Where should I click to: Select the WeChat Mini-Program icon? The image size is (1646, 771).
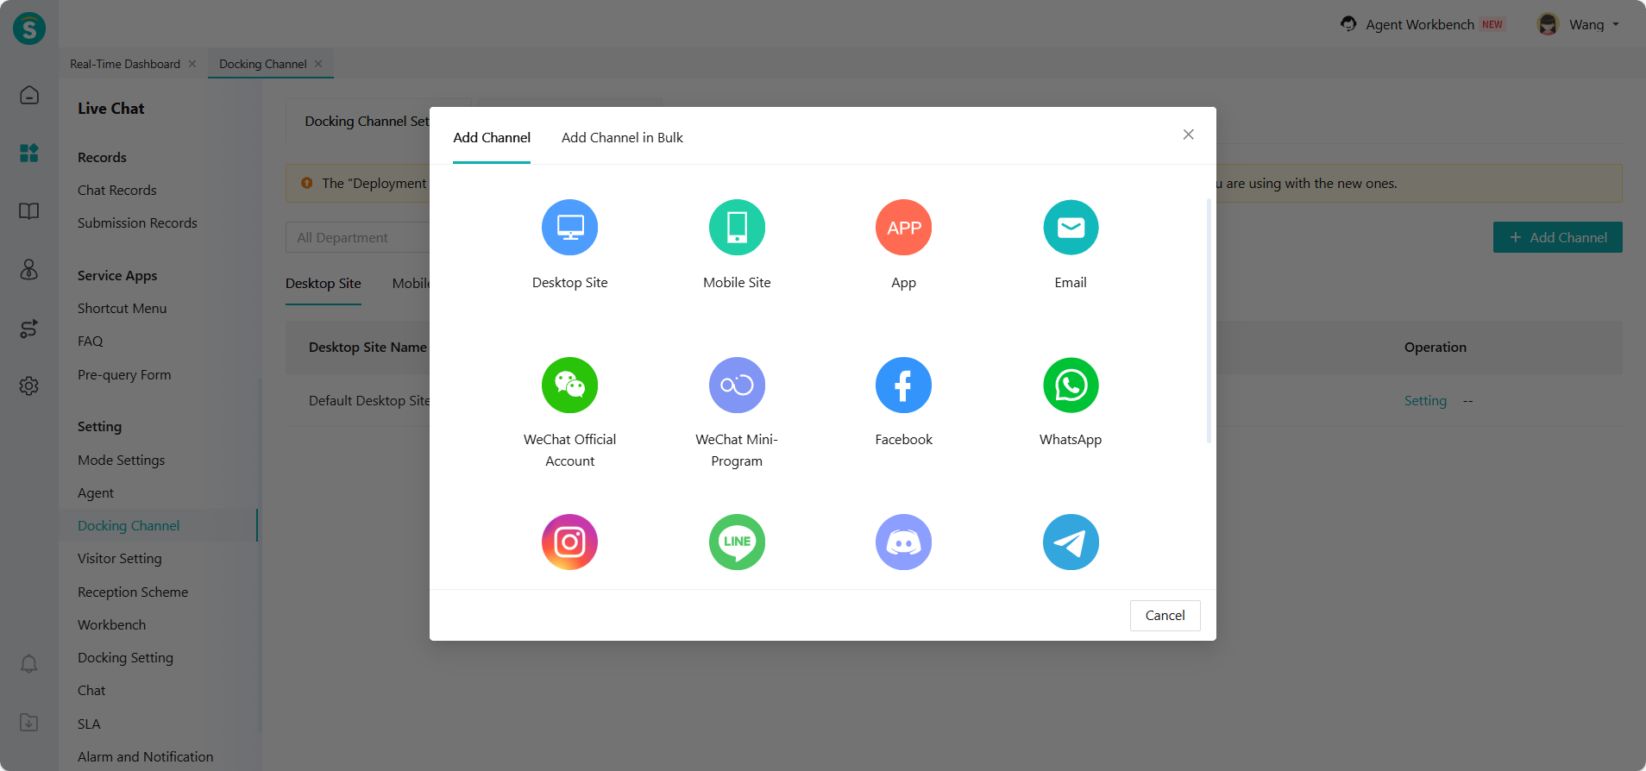pos(737,385)
